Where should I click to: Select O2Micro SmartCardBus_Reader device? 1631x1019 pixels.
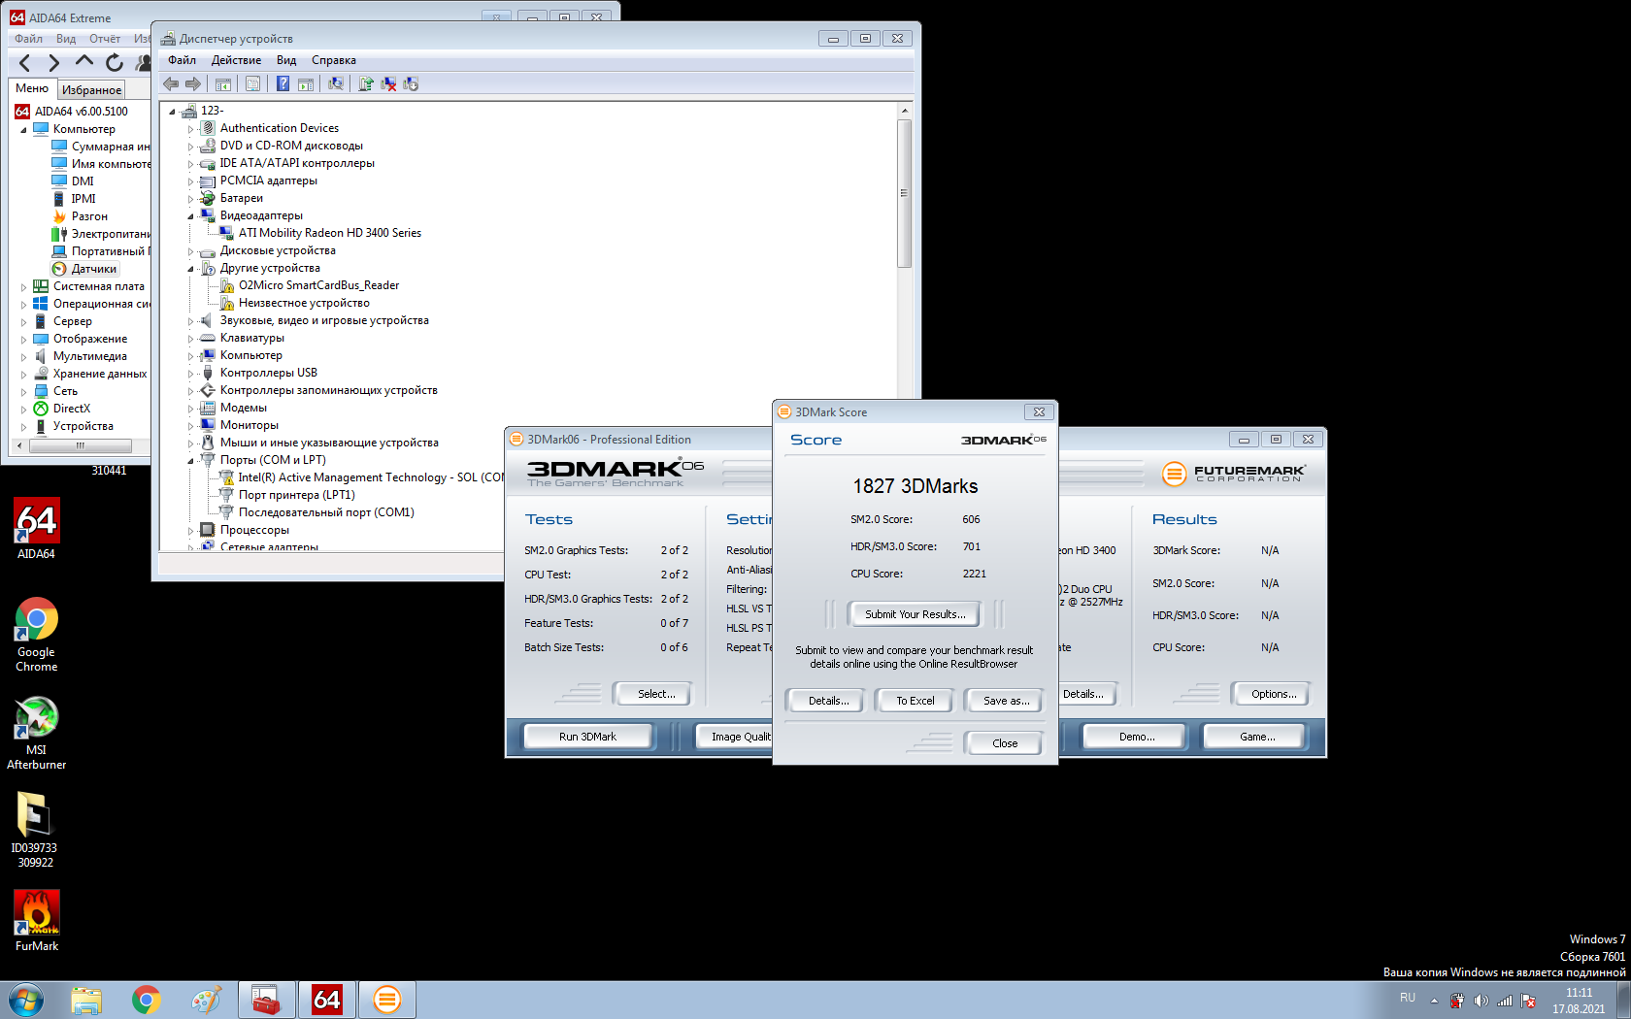(318, 285)
